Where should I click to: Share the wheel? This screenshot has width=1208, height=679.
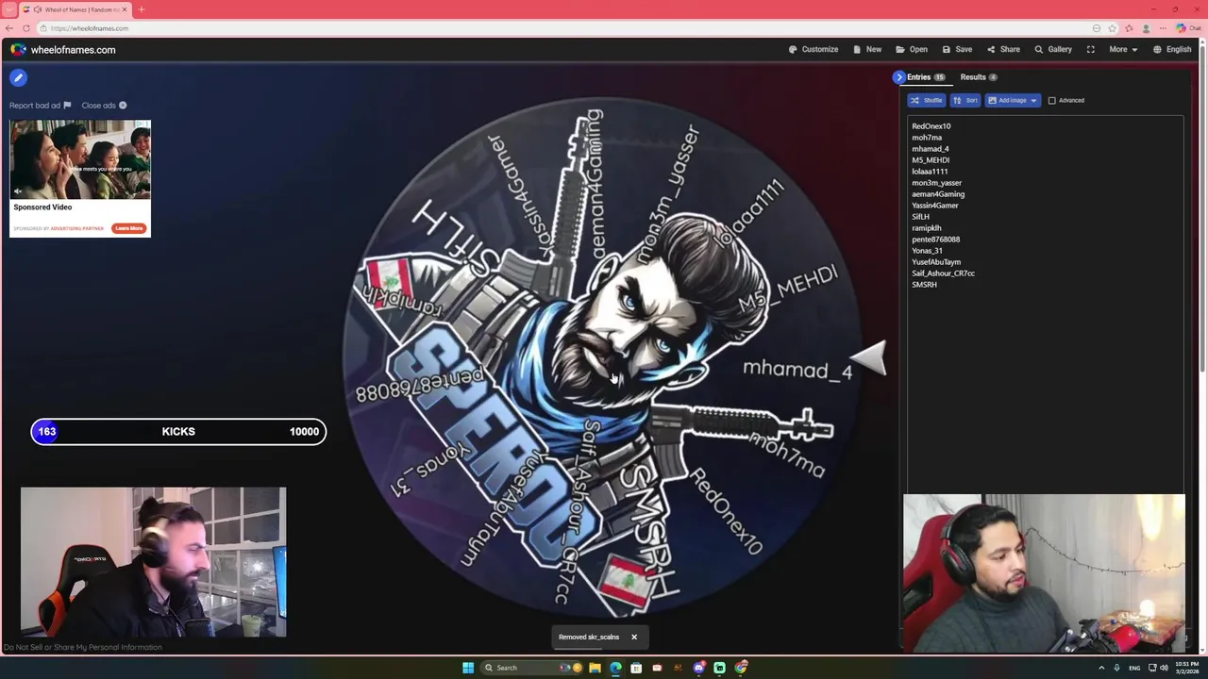tap(1003, 49)
